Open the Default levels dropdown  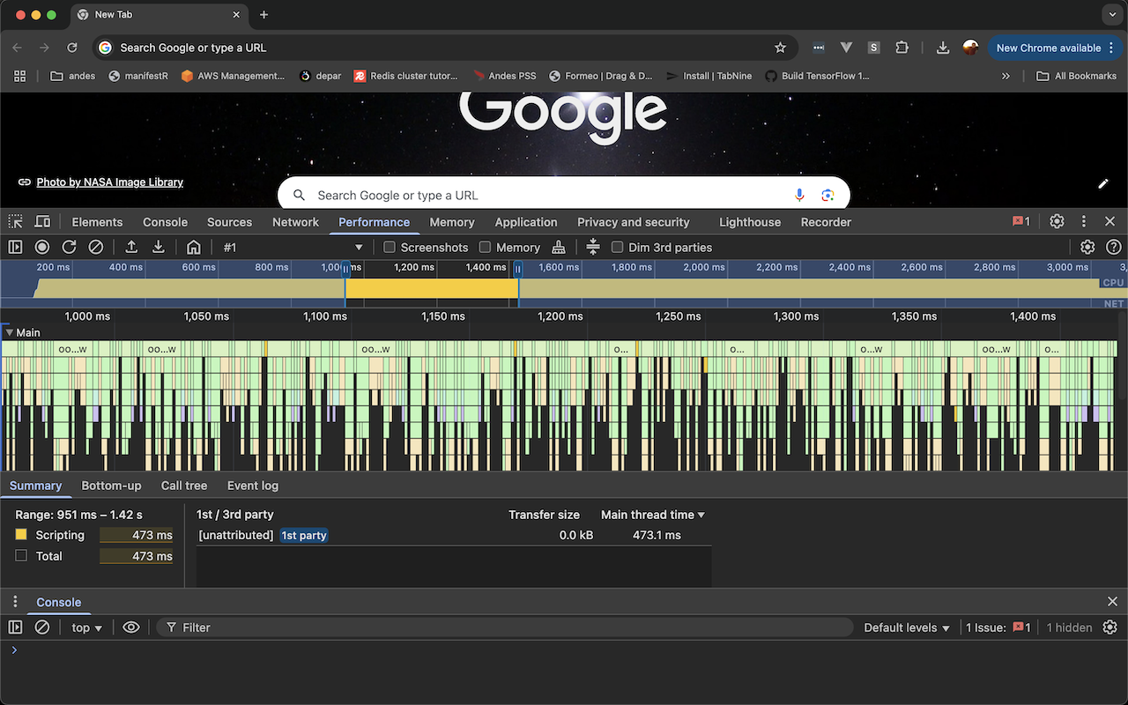click(x=907, y=627)
